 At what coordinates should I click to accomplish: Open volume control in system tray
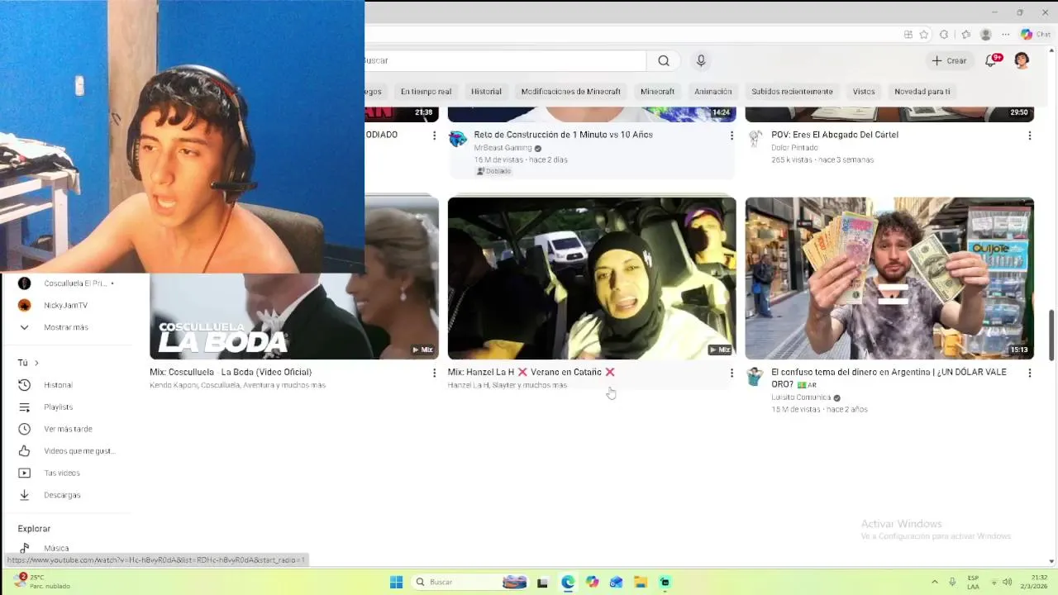click(1007, 582)
